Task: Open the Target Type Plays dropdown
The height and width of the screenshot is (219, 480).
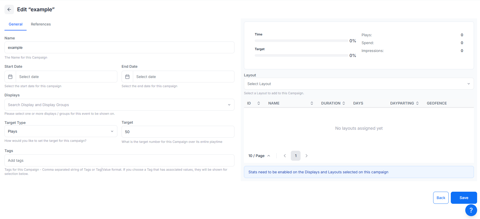Action: (x=61, y=131)
